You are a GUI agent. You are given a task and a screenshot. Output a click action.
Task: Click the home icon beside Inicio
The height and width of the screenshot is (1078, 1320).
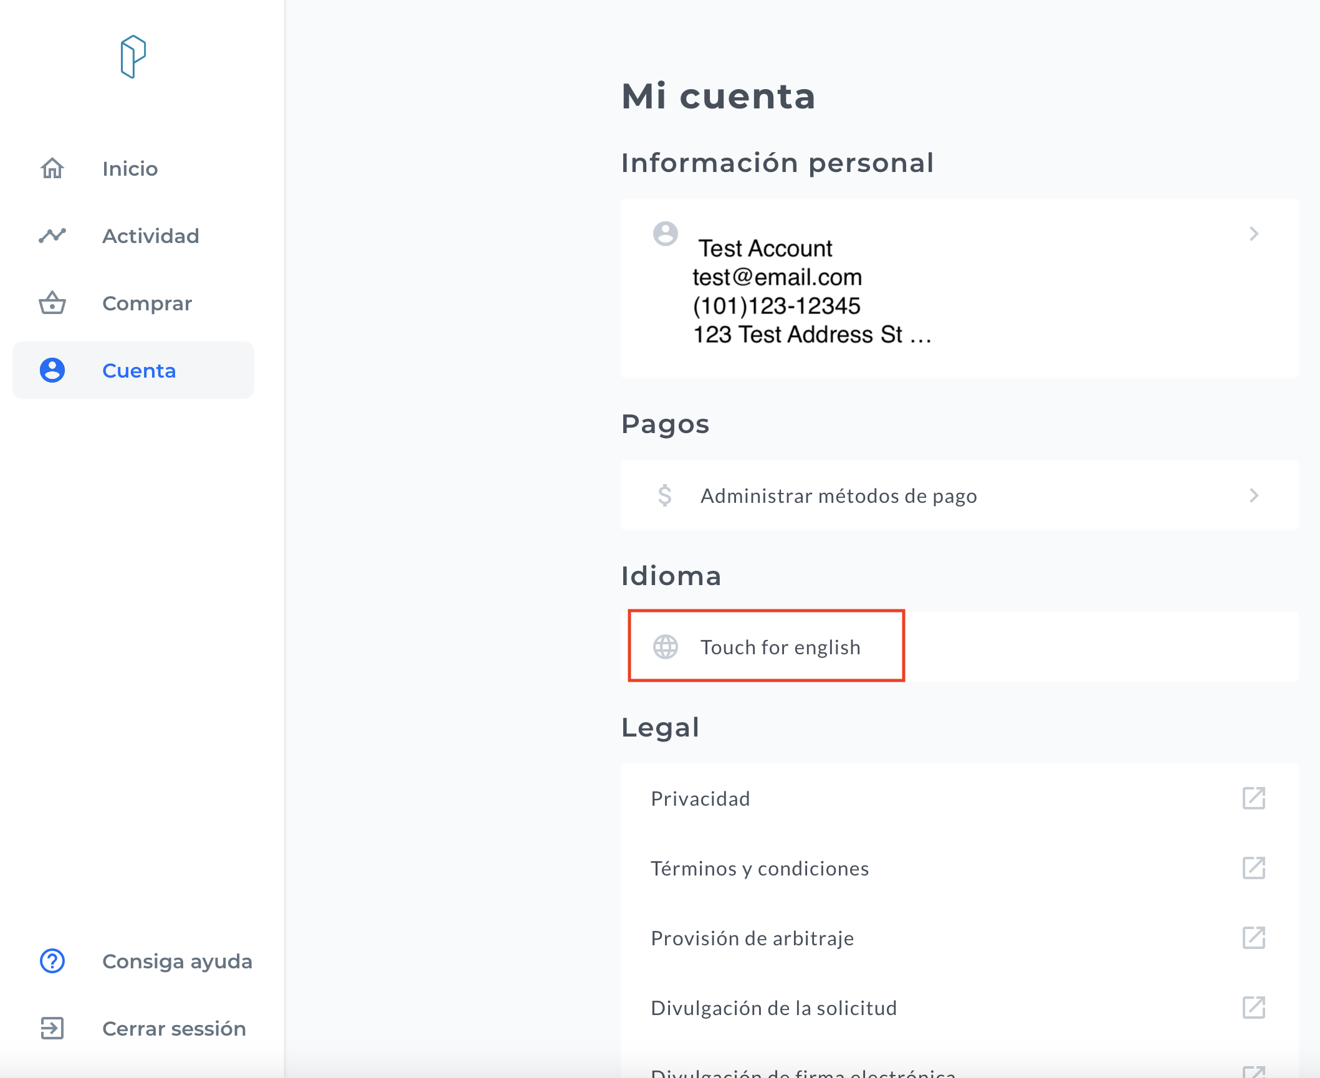[52, 168]
